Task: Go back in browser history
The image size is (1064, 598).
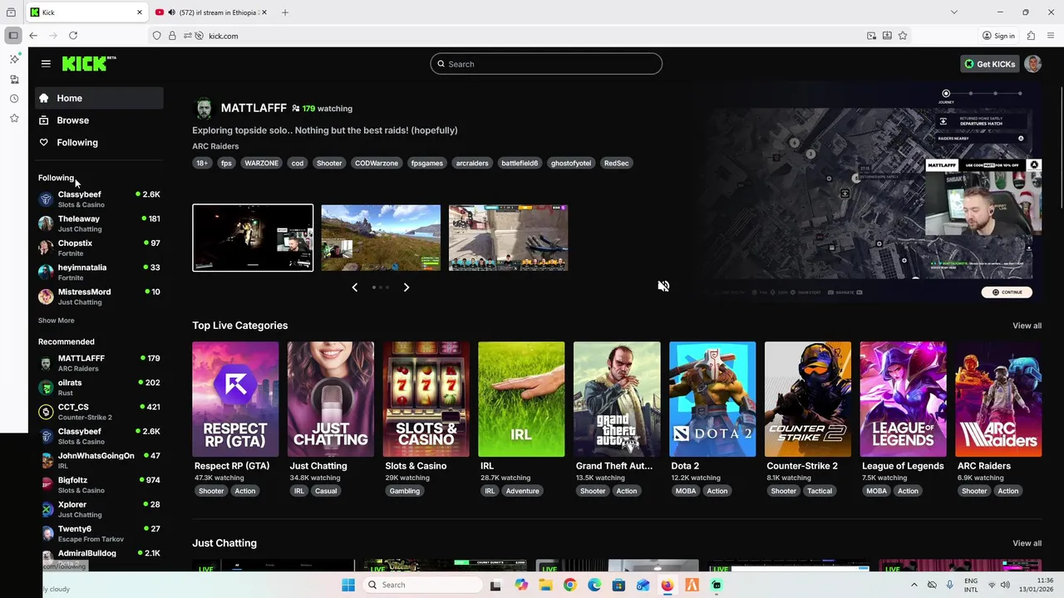Action: click(33, 36)
